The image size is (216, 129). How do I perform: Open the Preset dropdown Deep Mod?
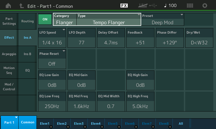(x=163, y=19)
